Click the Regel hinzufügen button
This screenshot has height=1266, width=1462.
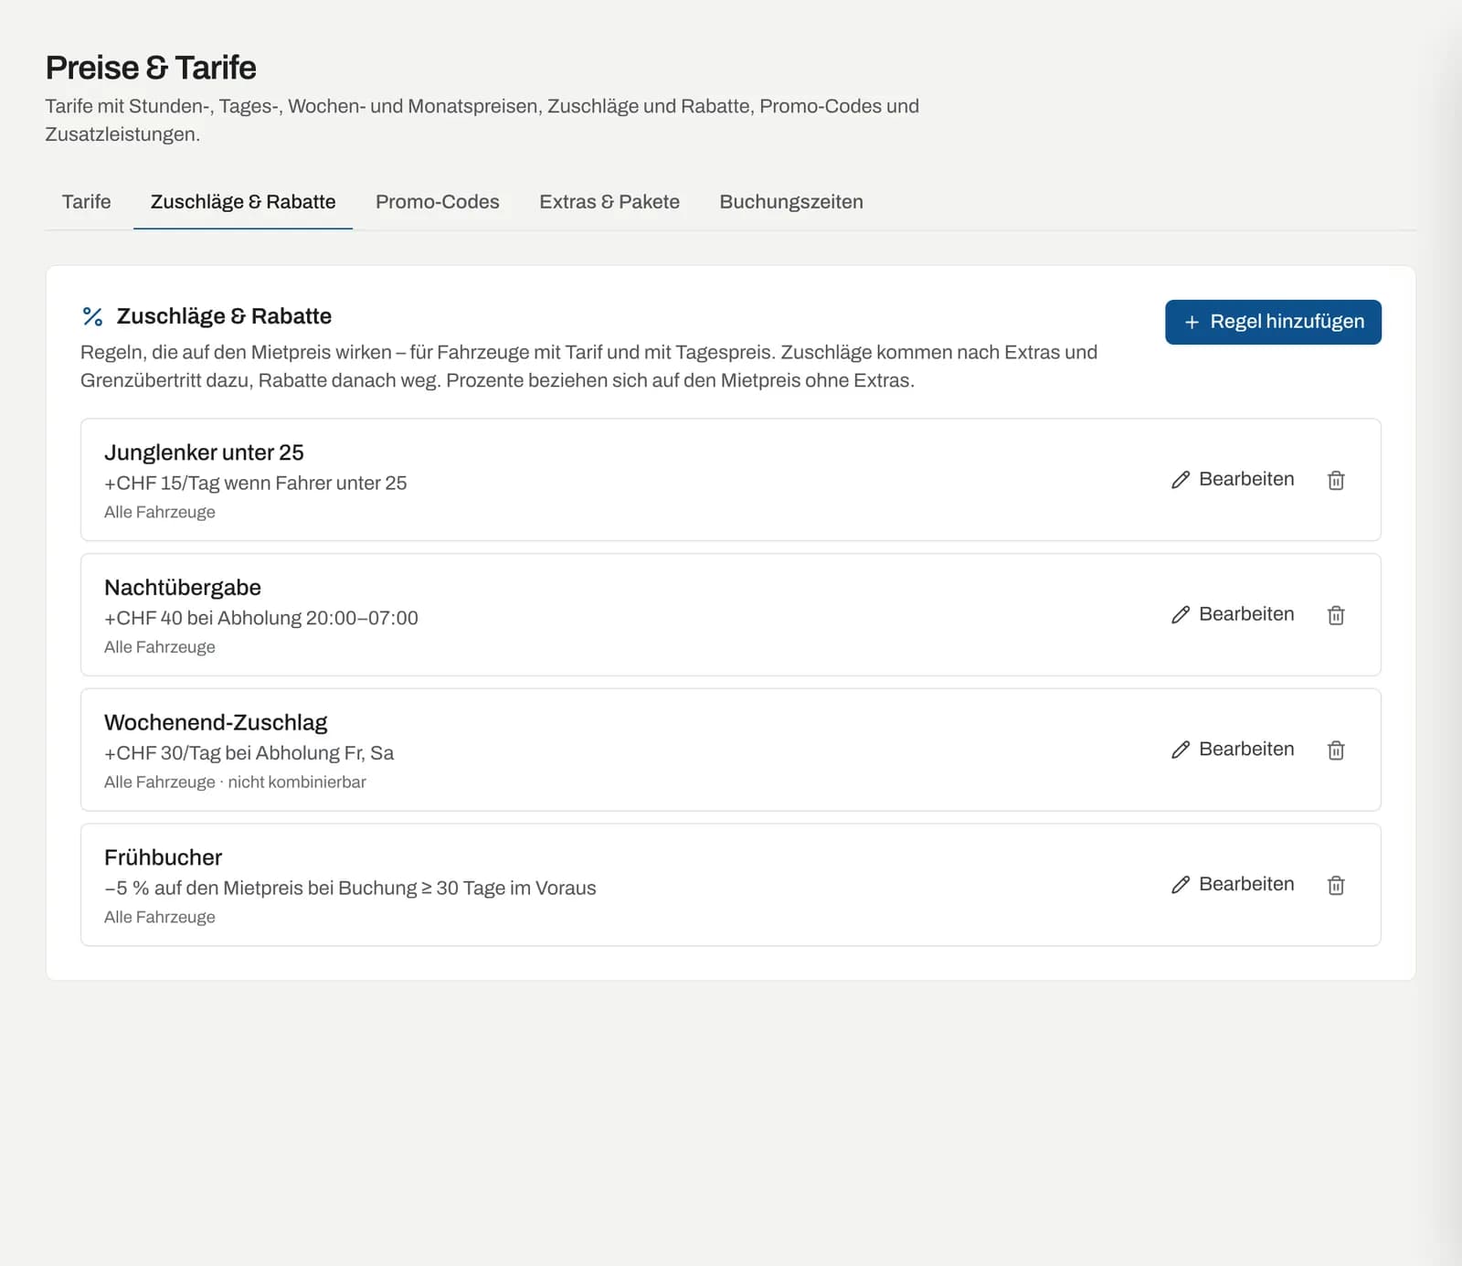click(x=1273, y=322)
